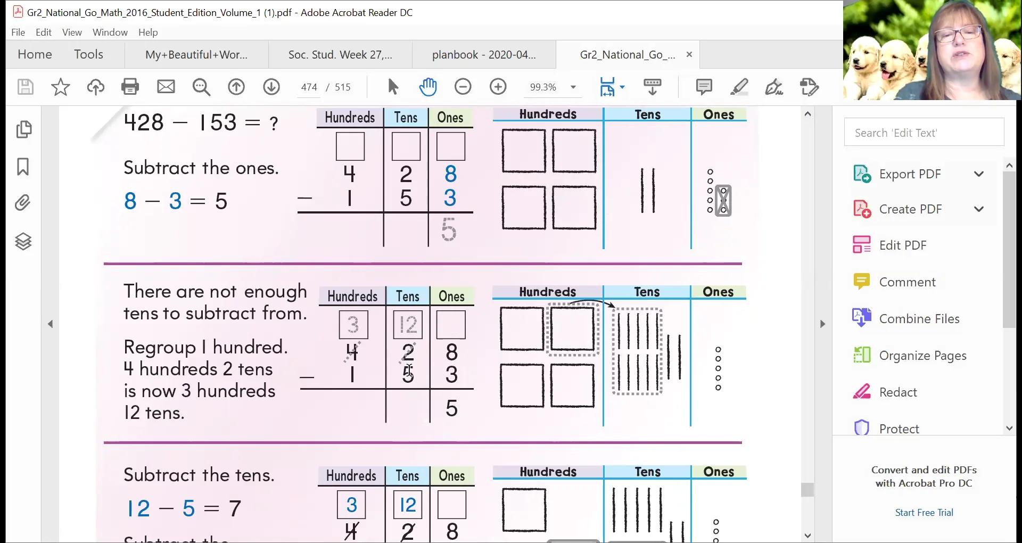Open page thumbnails panel
Image resolution: width=1022 pixels, height=543 pixels.
pos(23,129)
